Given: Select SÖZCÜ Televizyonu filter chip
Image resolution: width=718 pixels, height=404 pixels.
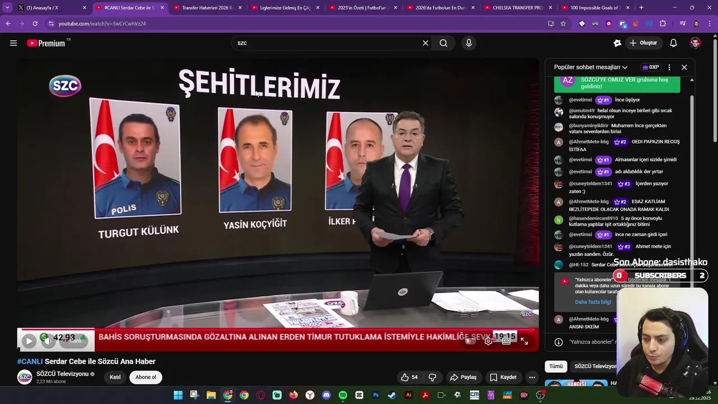Looking at the screenshot, I should pos(595,366).
